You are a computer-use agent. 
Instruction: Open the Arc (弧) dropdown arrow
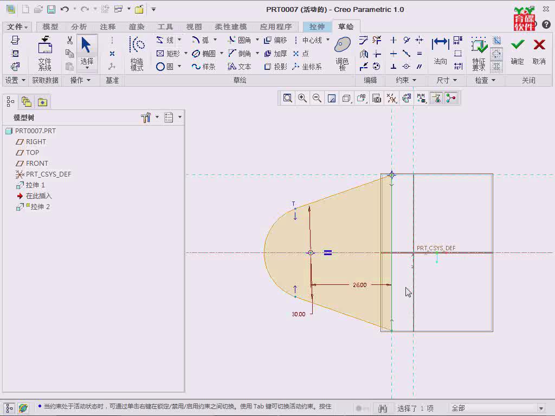pos(215,40)
